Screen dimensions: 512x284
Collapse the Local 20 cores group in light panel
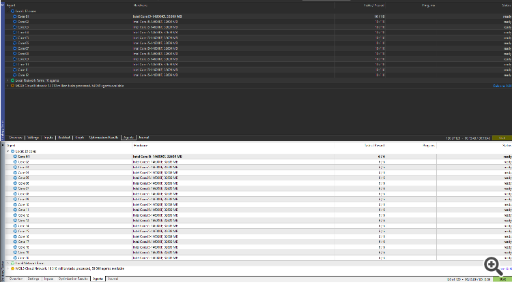(x=8, y=151)
